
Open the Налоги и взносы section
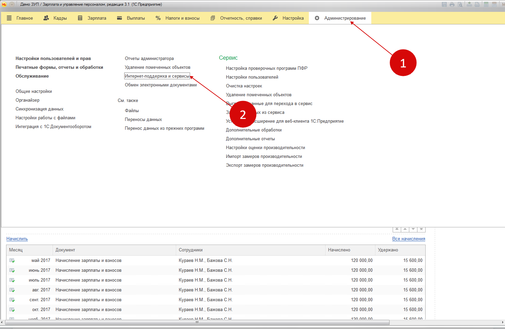[177, 18]
